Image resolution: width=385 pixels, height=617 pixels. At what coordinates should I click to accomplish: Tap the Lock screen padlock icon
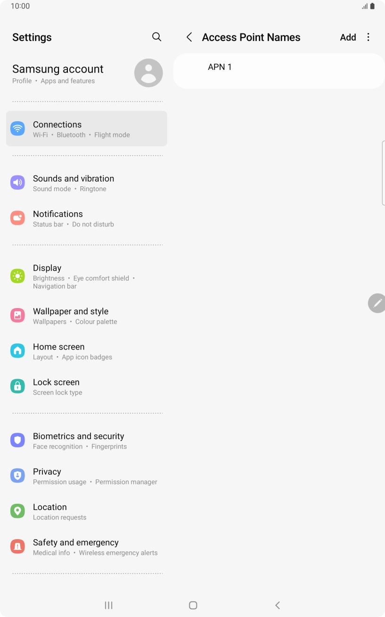click(17, 386)
